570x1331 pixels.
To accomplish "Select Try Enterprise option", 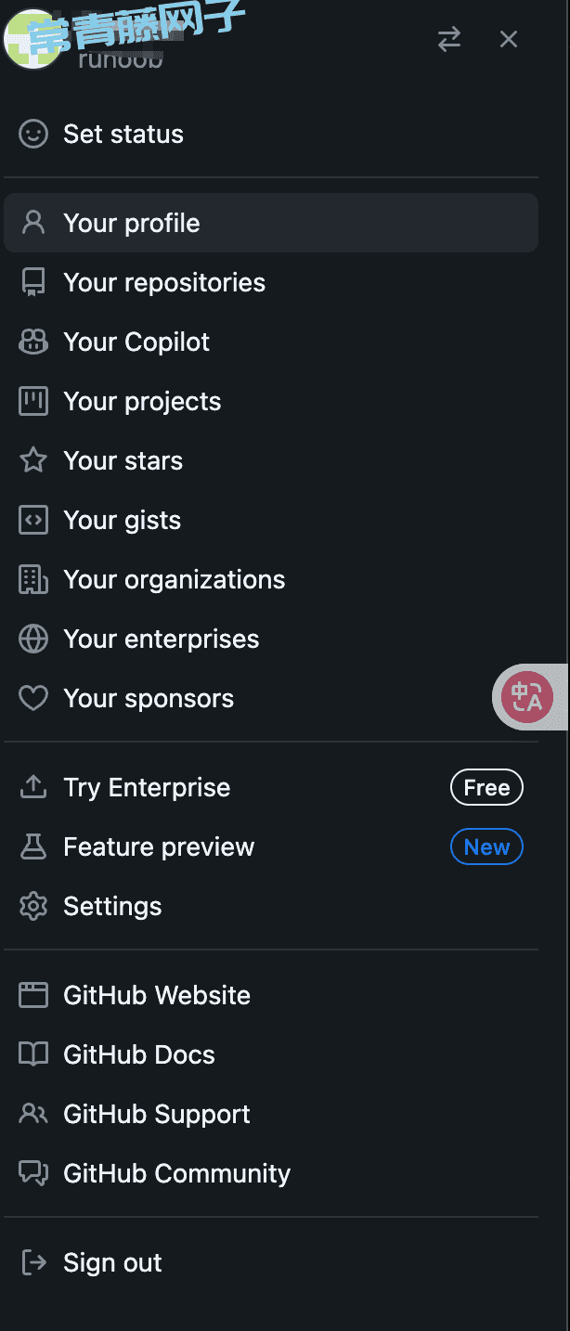I will pyautogui.click(x=271, y=787).
